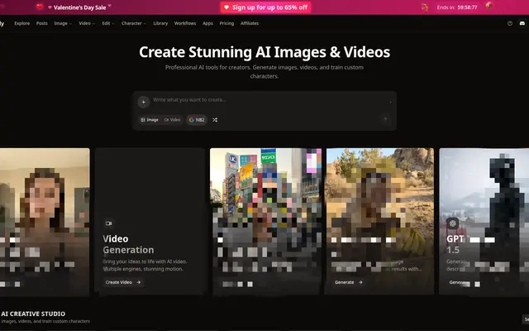The image size is (529, 331).
Task: Switch generation mode to Image
Action: pyautogui.click(x=150, y=120)
